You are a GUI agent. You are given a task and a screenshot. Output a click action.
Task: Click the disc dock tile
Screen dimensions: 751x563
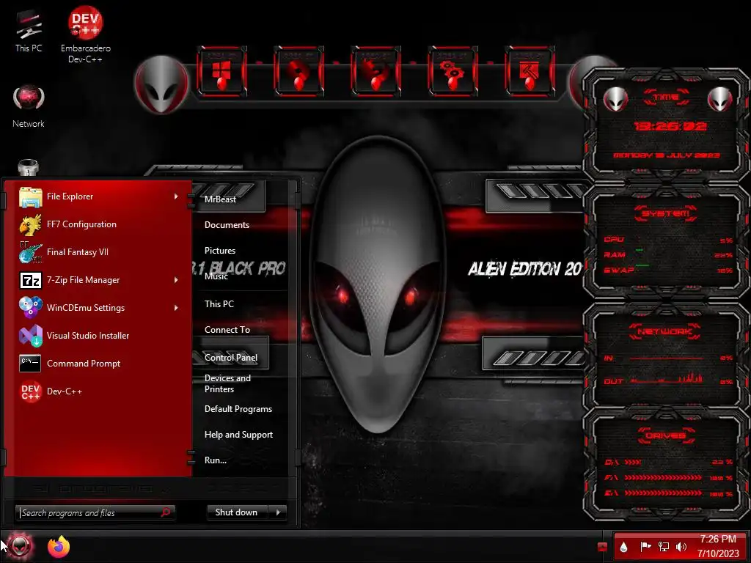point(298,72)
